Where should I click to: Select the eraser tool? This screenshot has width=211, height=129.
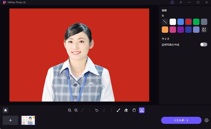tap(126, 110)
